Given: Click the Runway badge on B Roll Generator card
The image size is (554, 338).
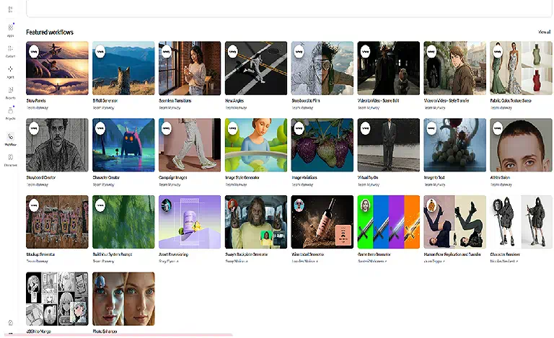Looking at the screenshot, I should pos(100,51).
